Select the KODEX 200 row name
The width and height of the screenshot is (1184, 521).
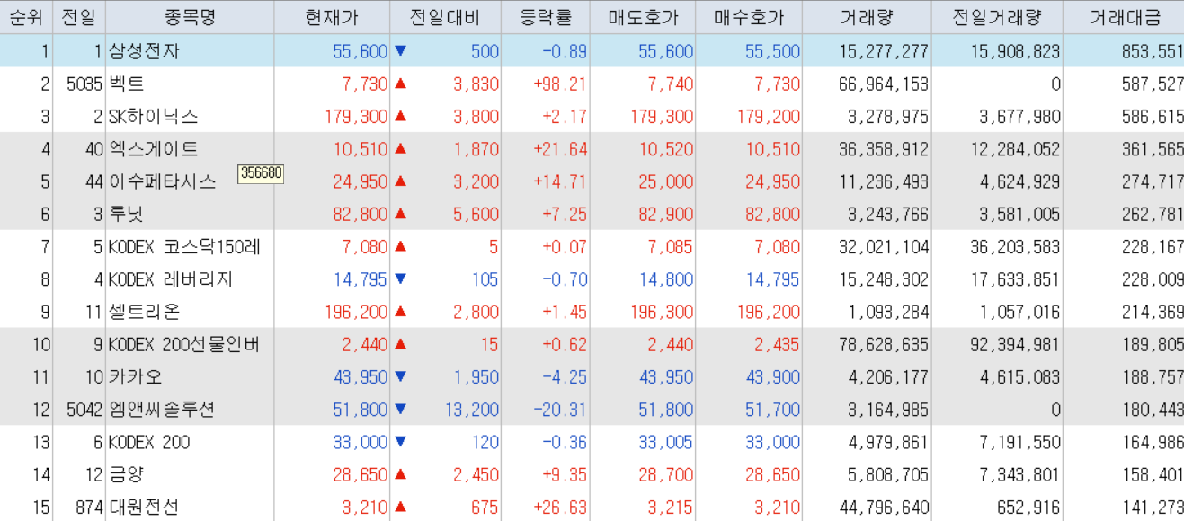coord(148,442)
